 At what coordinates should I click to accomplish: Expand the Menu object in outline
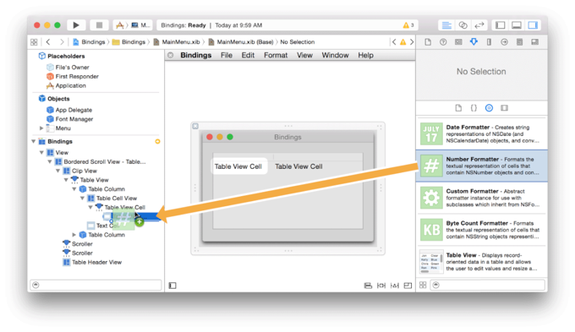[x=41, y=128]
